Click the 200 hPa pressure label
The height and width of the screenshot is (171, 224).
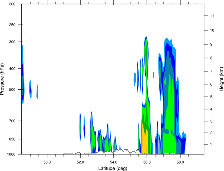pyautogui.click(x=12, y=4)
